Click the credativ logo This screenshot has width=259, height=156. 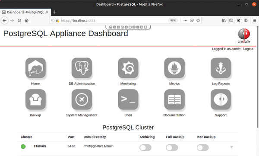[244, 36]
